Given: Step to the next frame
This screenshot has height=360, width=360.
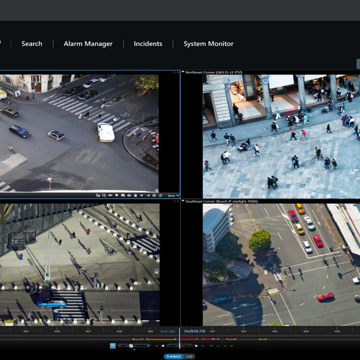Looking at the screenshot, I should pos(203,345).
